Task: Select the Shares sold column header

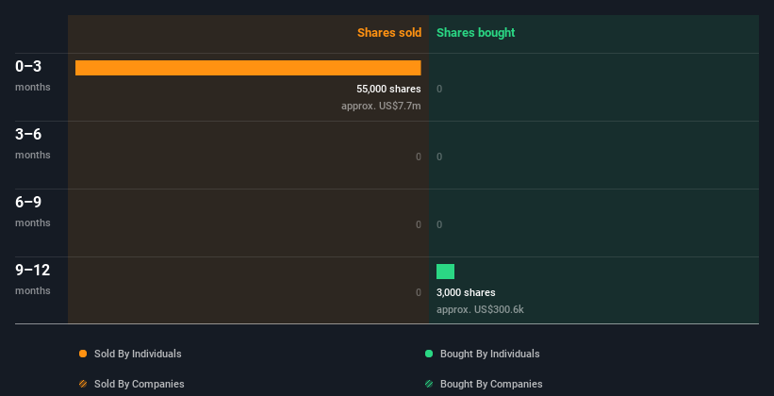Action: (x=388, y=33)
